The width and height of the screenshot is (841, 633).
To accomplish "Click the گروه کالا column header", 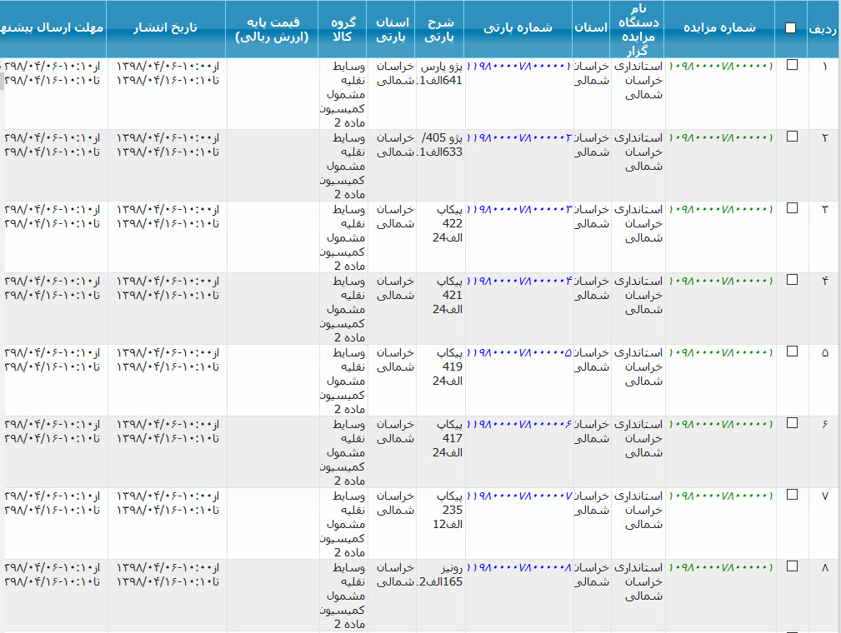I will click(x=342, y=29).
